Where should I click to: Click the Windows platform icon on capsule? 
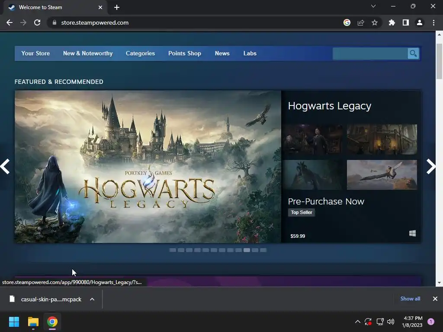[412, 233]
